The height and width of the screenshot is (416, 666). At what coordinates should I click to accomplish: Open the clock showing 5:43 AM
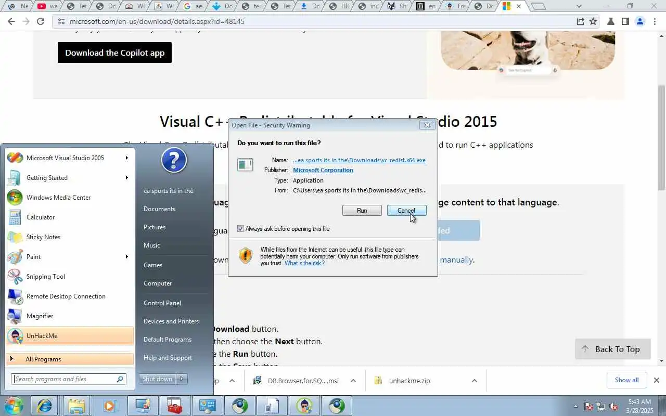(x=639, y=406)
